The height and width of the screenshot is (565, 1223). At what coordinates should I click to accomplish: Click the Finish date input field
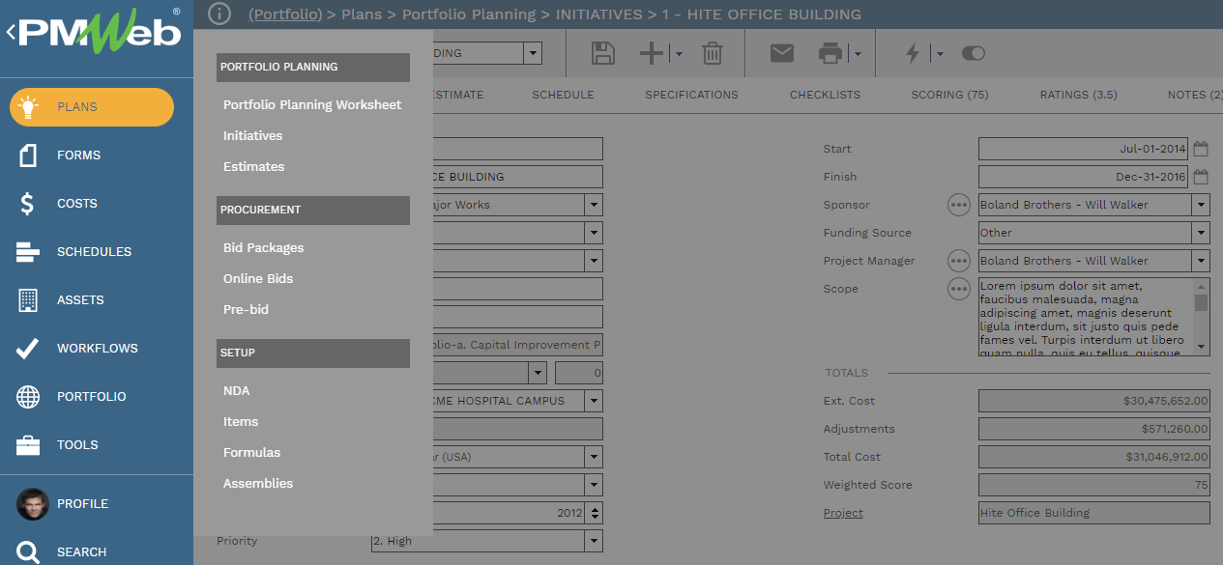point(1083,177)
